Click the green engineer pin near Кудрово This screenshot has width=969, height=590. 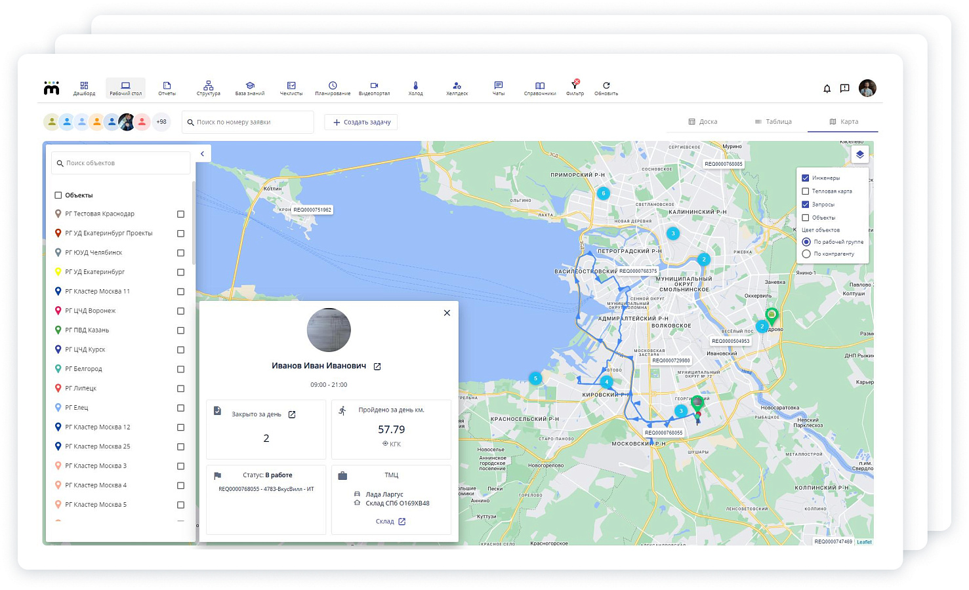(x=772, y=317)
